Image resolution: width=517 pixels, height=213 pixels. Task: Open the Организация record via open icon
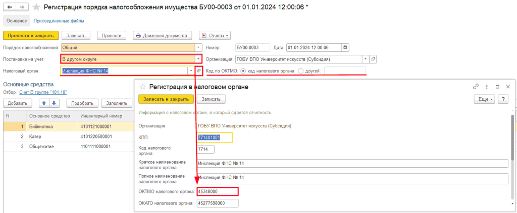(373, 59)
